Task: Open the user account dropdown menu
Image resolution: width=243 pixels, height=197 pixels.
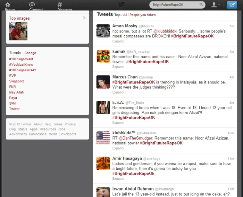Action: tap(216, 5)
